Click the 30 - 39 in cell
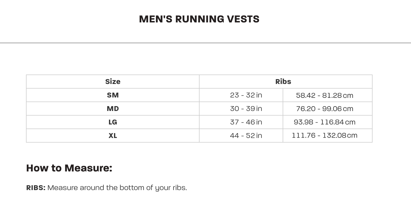 pos(246,109)
